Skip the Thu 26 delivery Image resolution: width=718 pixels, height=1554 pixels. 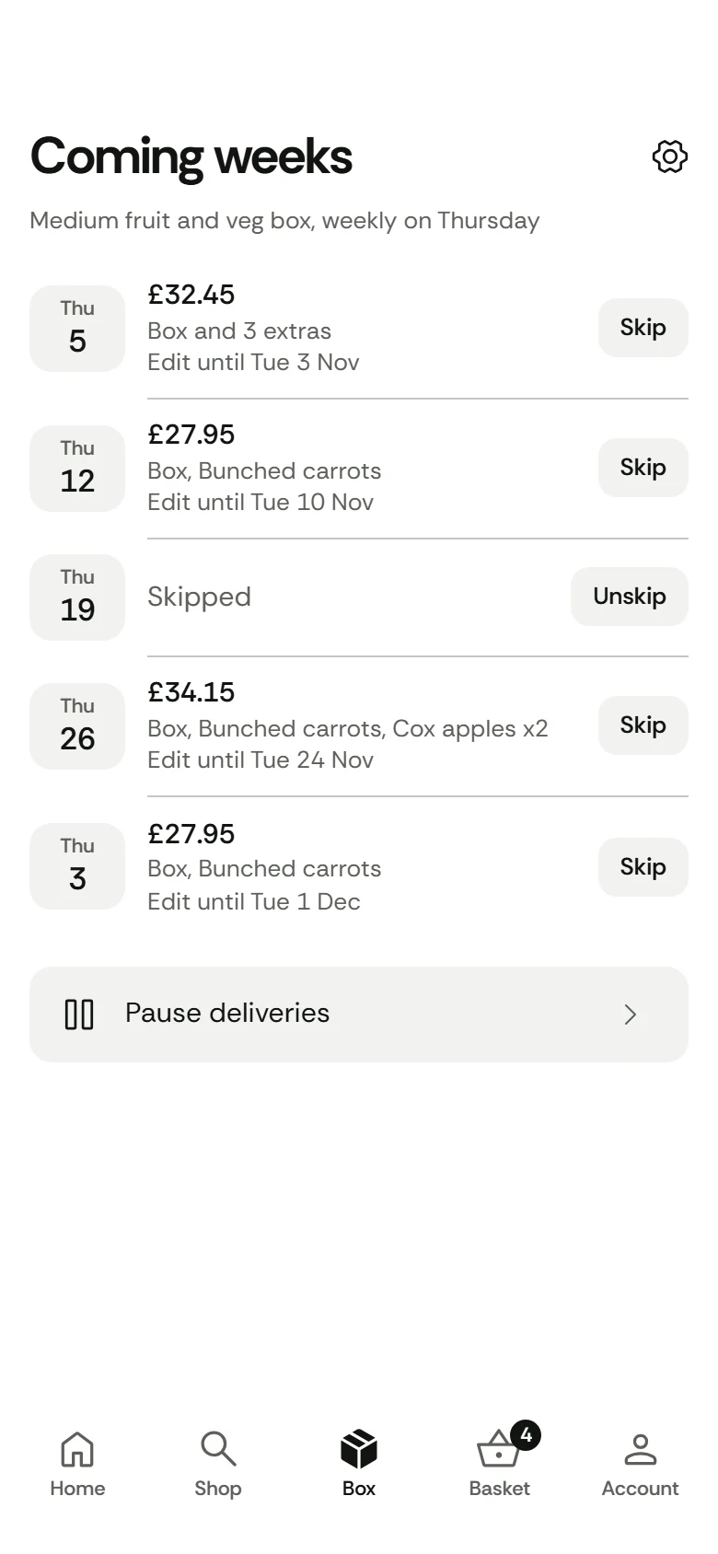(x=643, y=725)
